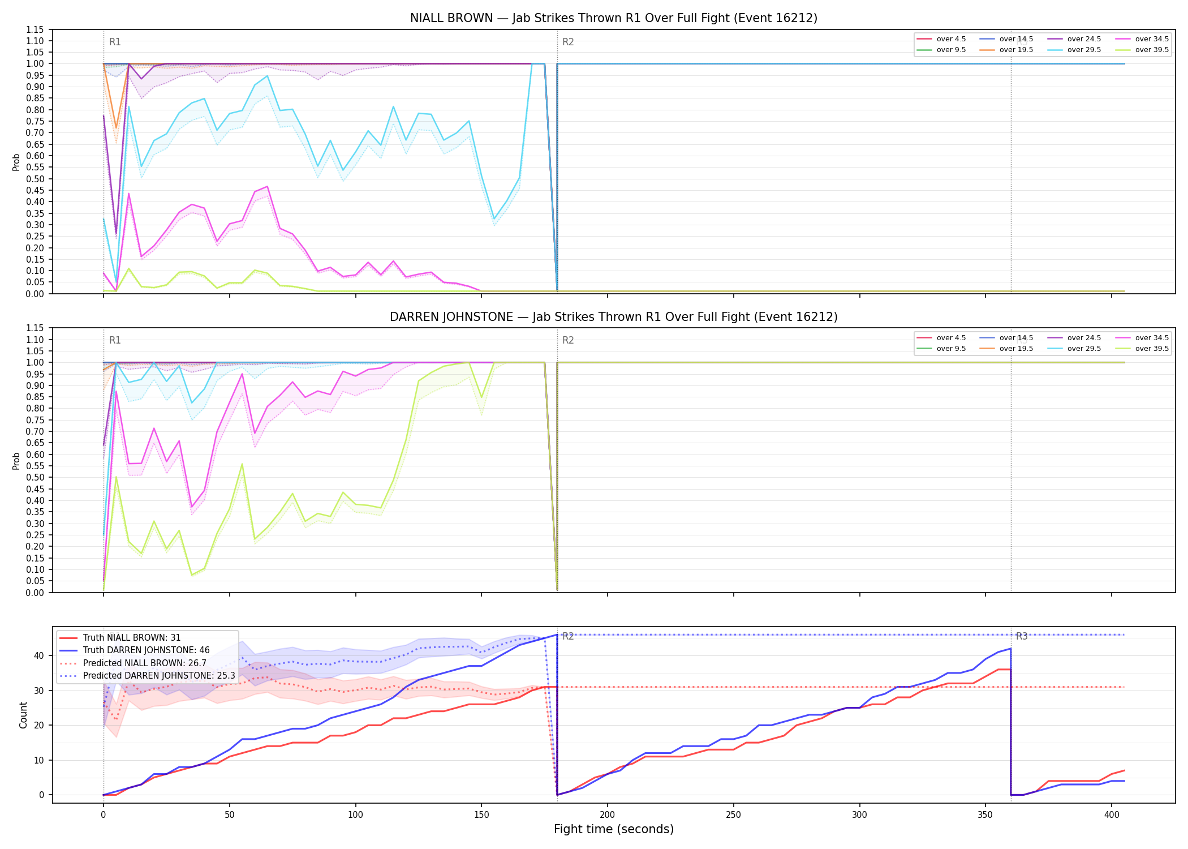Select 'over 9.5' legend entry in Niall Brown chart
This screenshot has height=849, width=1188.
pos(941,50)
